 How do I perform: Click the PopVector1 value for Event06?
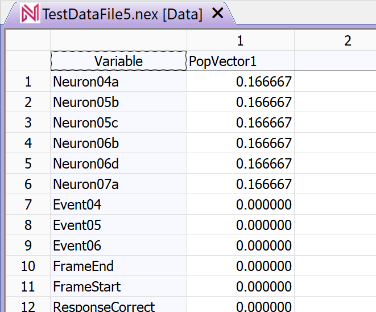[x=240, y=245]
